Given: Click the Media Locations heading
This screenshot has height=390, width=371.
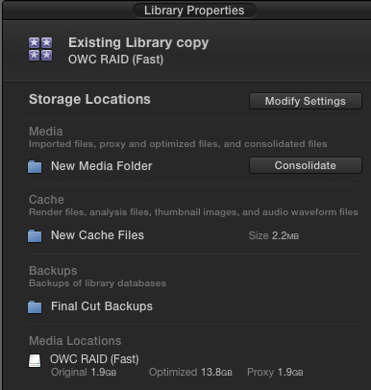Looking at the screenshot, I should [75, 341].
